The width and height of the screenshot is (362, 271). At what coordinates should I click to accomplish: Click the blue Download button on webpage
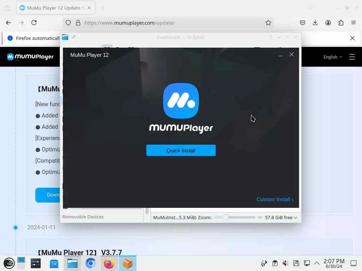coord(48,195)
